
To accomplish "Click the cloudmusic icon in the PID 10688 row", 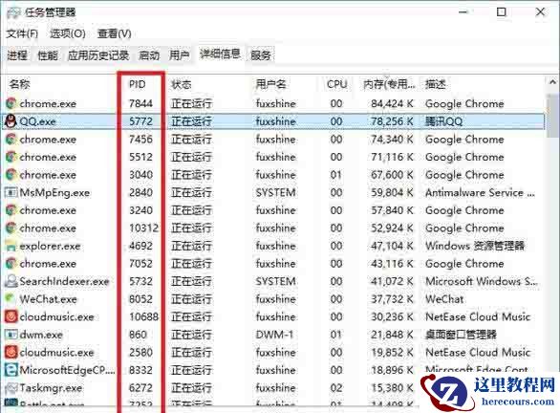I will tap(11, 316).
